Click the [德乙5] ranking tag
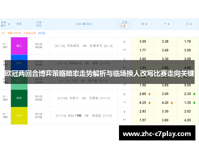 [108, 46]
